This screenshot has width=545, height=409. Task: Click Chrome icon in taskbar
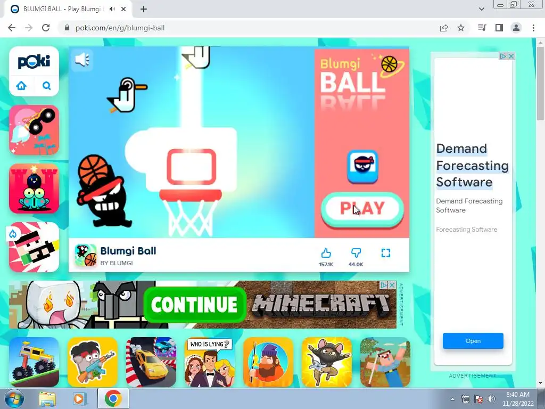point(113,398)
